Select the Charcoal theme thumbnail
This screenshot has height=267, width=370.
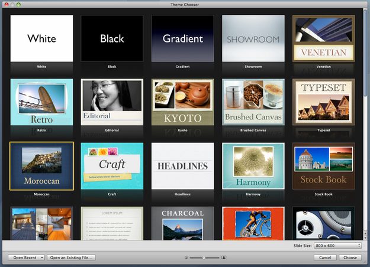tap(183, 224)
